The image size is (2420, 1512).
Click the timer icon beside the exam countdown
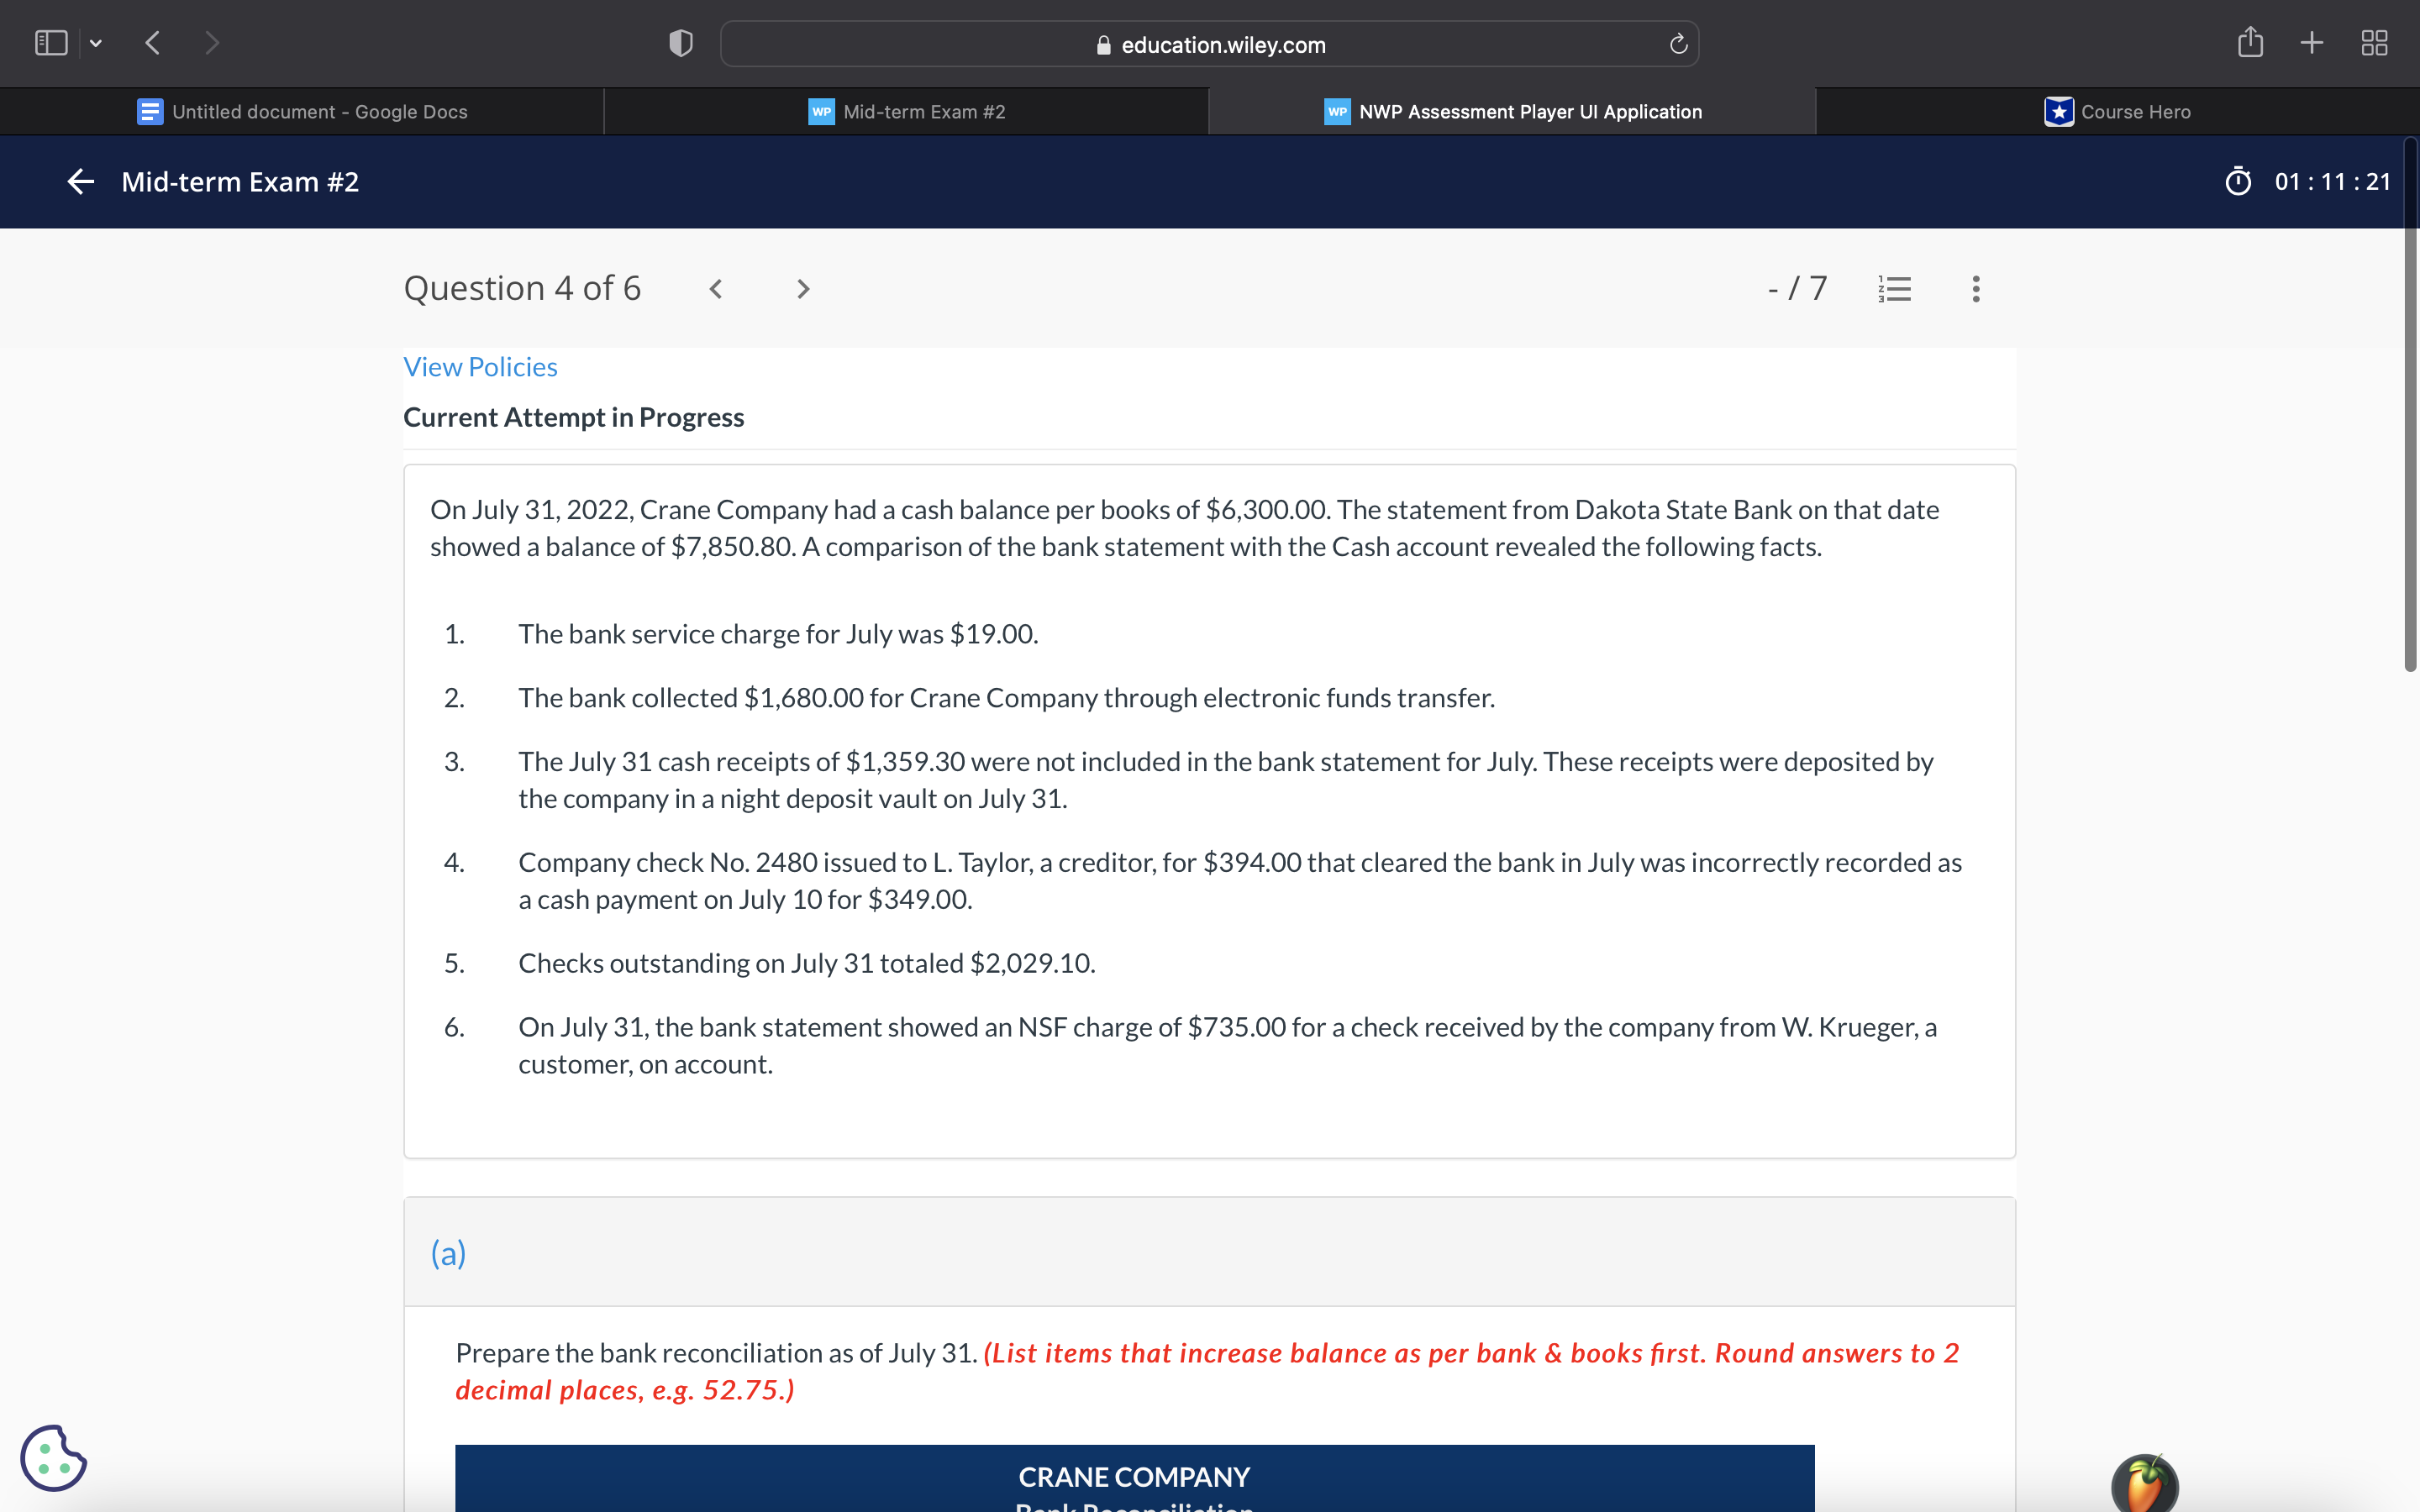click(x=2238, y=181)
